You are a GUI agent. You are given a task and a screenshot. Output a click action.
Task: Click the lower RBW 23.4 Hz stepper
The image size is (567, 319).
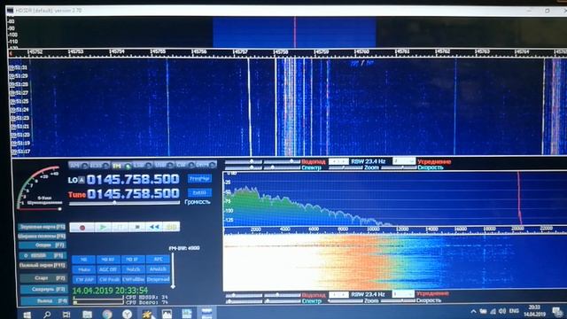click(338, 294)
